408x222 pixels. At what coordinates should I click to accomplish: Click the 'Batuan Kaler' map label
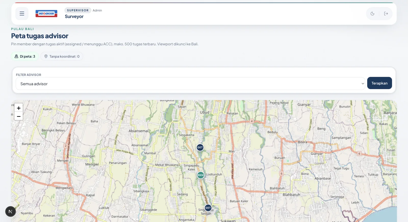pyautogui.click(x=239, y=201)
